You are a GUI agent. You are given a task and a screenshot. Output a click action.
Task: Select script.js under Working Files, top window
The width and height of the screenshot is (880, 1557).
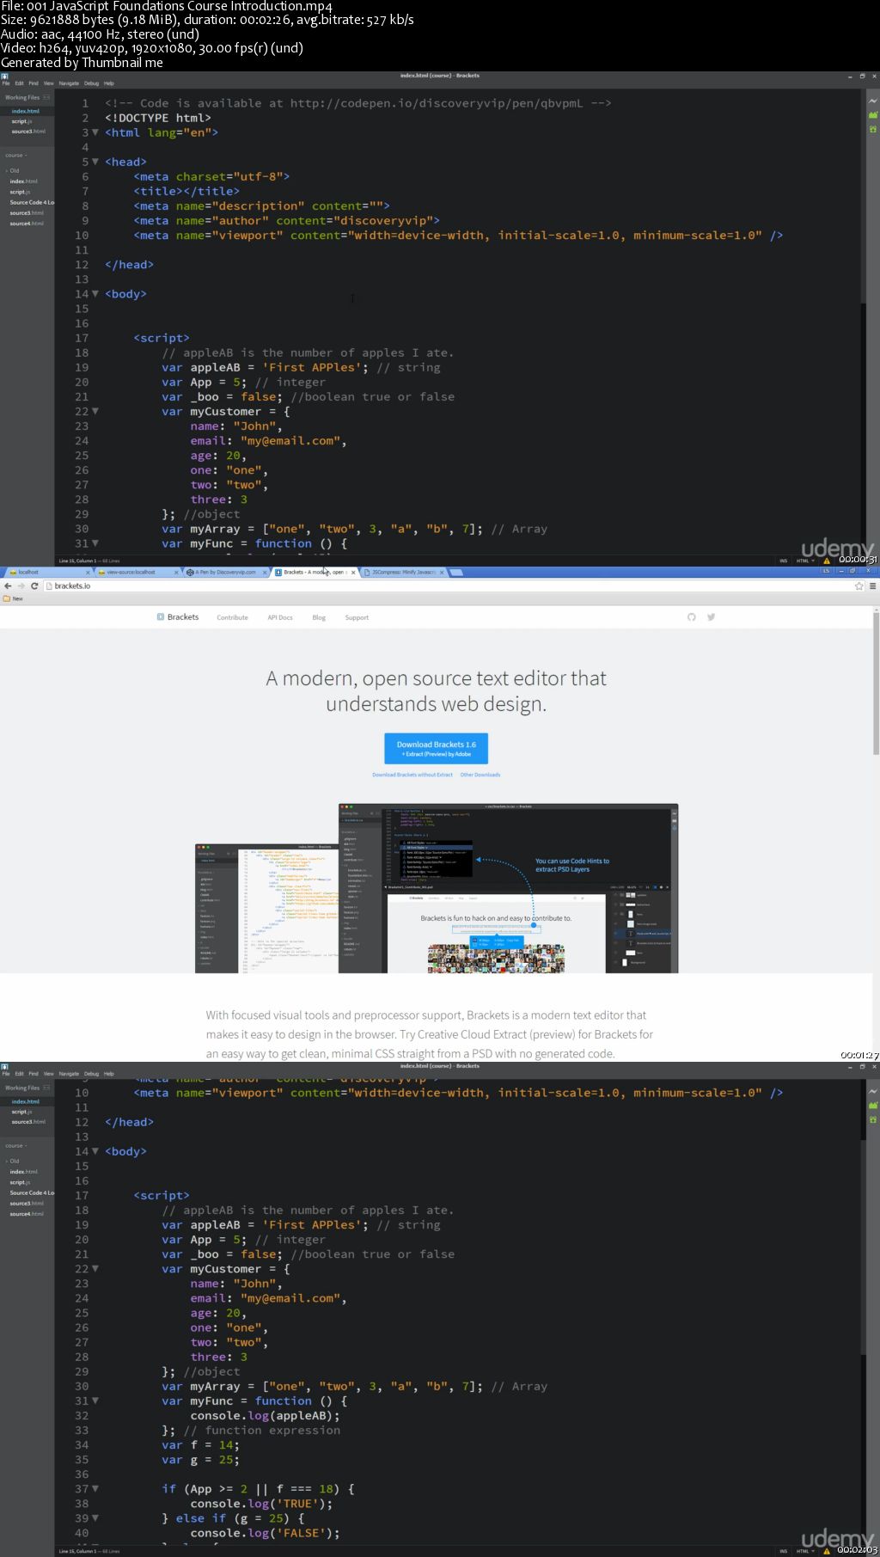(21, 121)
